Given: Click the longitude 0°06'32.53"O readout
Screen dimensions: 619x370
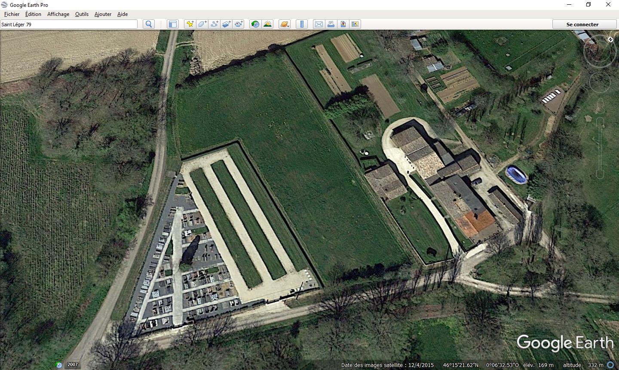Looking at the screenshot, I should click(x=502, y=365).
